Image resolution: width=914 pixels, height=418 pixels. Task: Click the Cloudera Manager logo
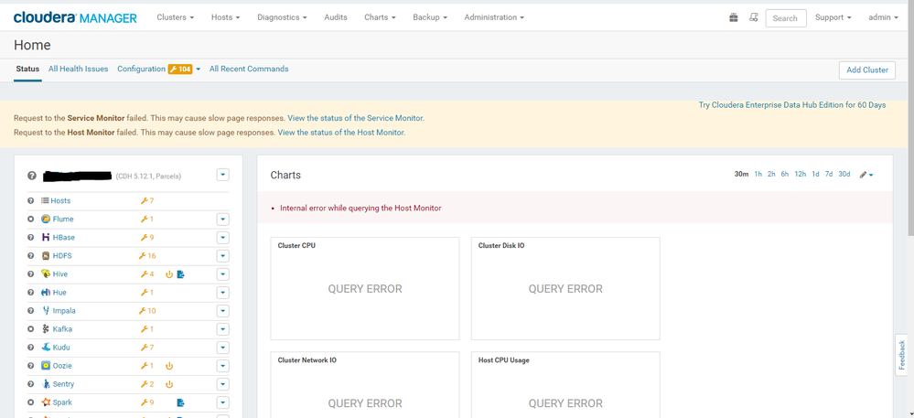click(x=75, y=17)
